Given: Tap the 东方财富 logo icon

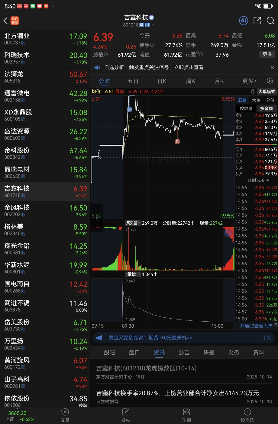Looking at the screenshot, I should pyautogui.click(x=15, y=21).
